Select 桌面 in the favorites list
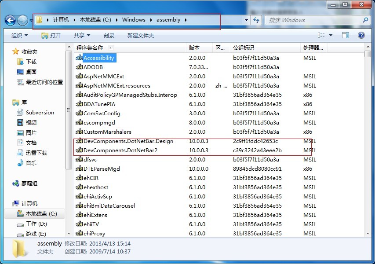Image resolution: width=375 pixels, height=264 pixels. pos(31,72)
